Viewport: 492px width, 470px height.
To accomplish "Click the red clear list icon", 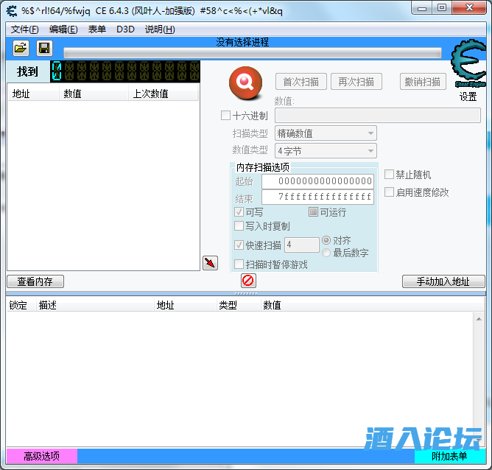I will 248,281.
